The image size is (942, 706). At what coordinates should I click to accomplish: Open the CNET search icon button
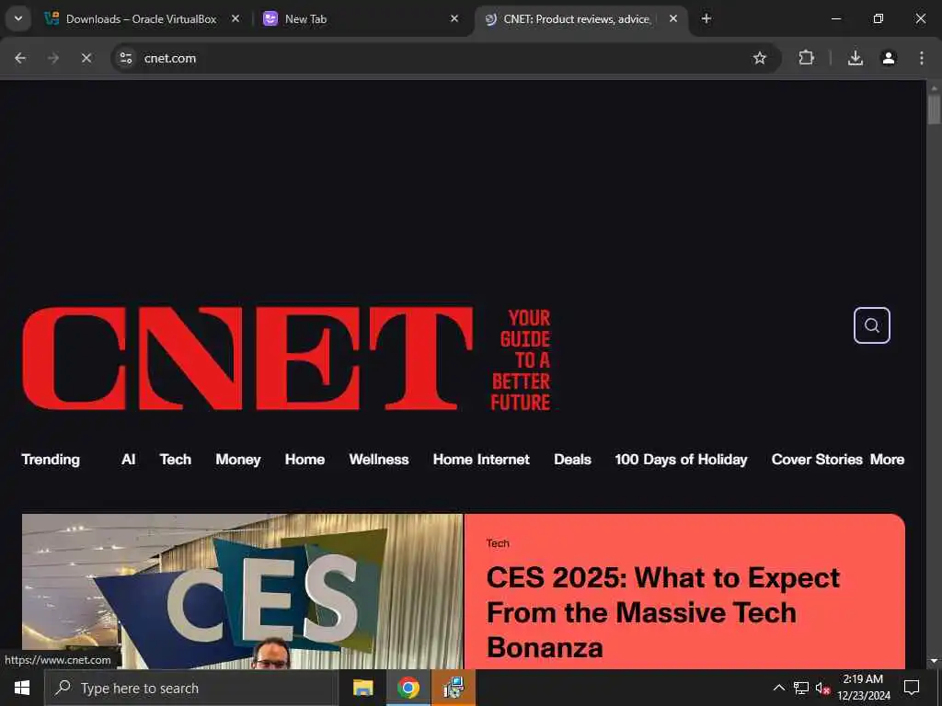click(x=871, y=325)
